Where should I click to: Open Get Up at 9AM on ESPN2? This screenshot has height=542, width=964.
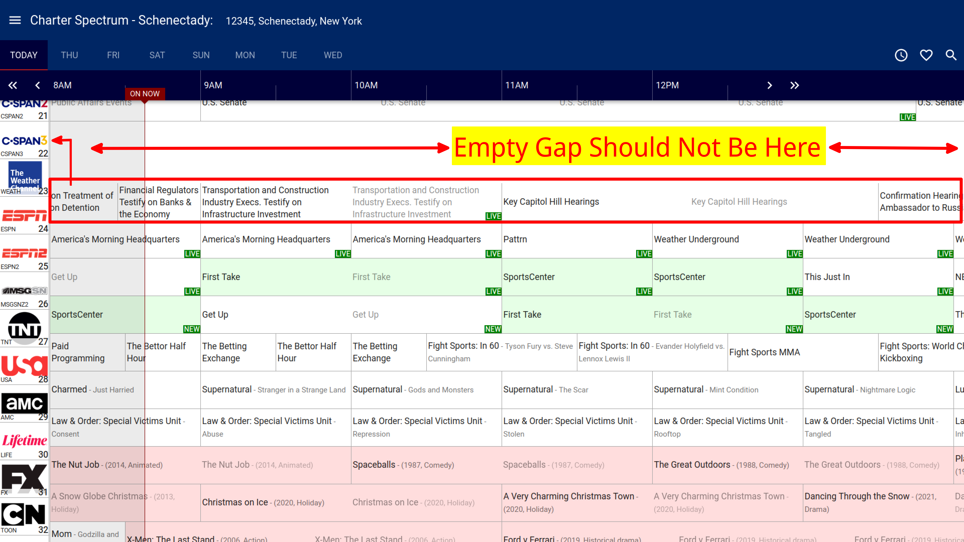351,315
